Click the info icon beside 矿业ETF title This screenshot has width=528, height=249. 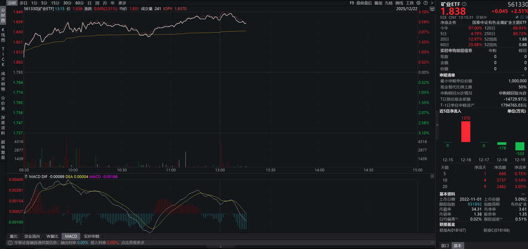pos(465,4)
